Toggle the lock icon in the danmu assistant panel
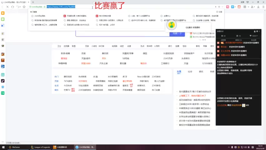Image resolution: width=266 pixels, height=150 pixels. [x=255, y=31]
